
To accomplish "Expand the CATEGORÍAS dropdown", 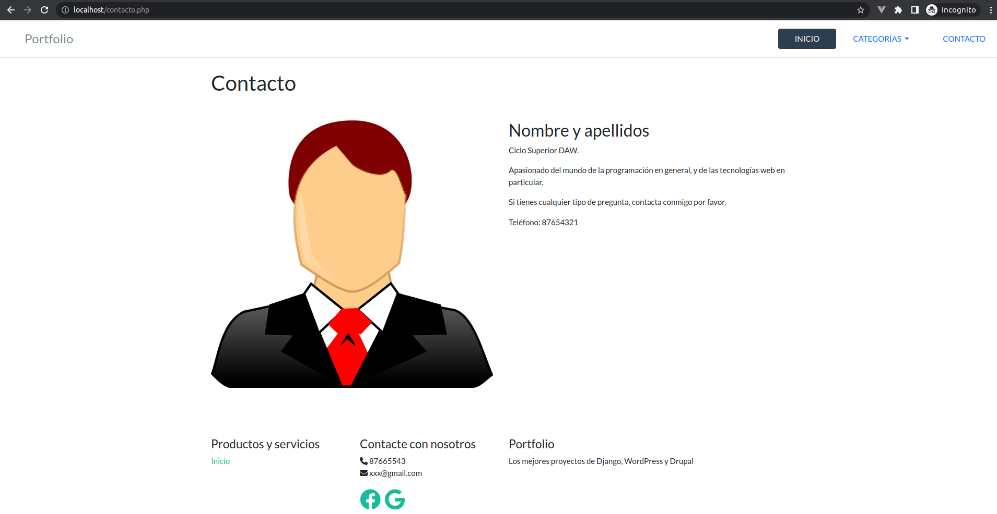I will (x=881, y=39).
